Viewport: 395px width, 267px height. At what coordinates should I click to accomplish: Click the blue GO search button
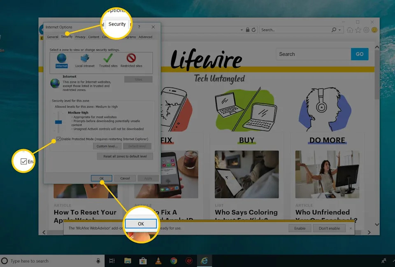tap(359, 54)
